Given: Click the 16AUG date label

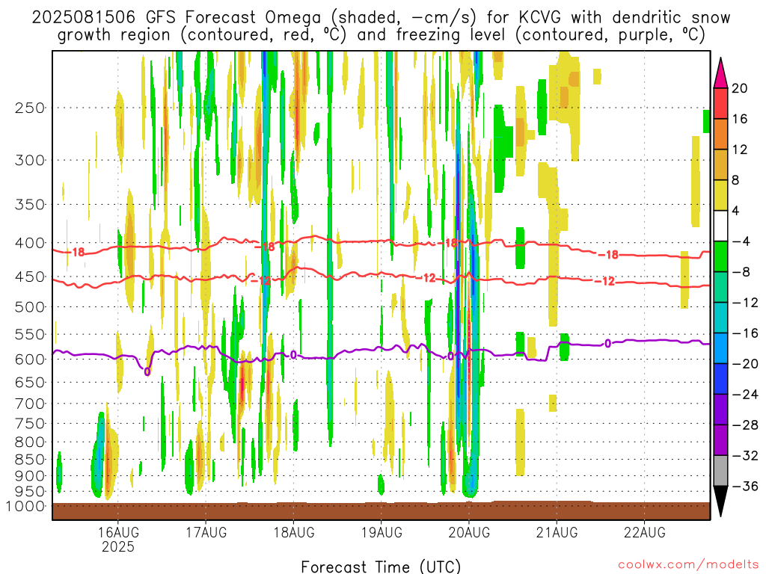Looking at the screenshot, I should click(x=117, y=532).
